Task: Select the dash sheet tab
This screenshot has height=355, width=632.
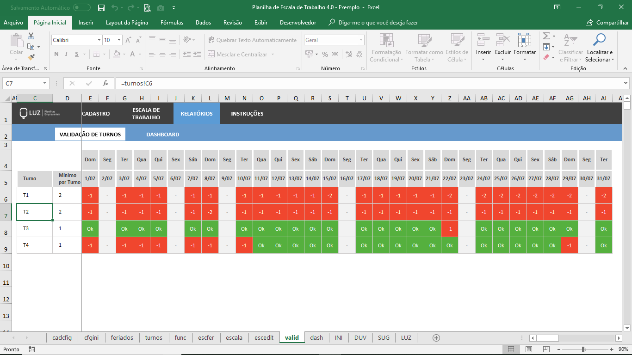Action: coord(316,338)
